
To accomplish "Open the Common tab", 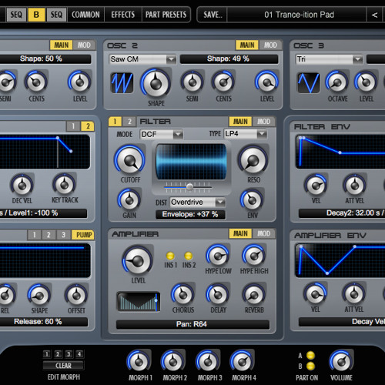I will coord(85,15).
